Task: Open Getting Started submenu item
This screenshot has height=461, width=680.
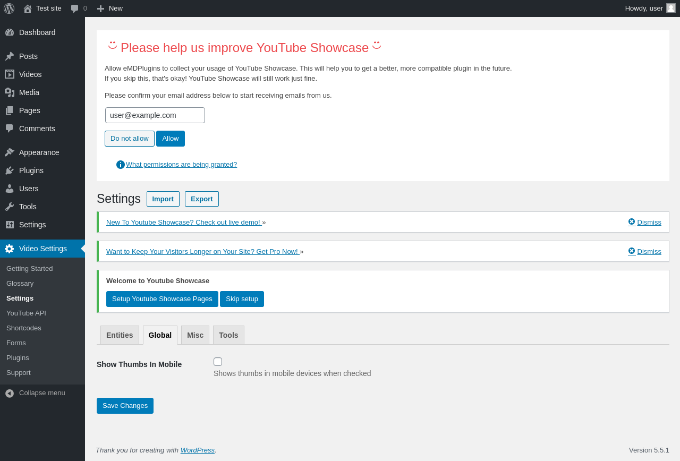Action: pos(30,269)
